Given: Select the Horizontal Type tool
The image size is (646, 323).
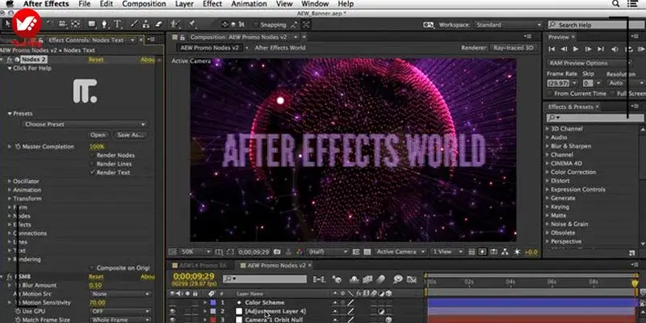Looking at the screenshot, I should pyautogui.click(x=117, y=24).
